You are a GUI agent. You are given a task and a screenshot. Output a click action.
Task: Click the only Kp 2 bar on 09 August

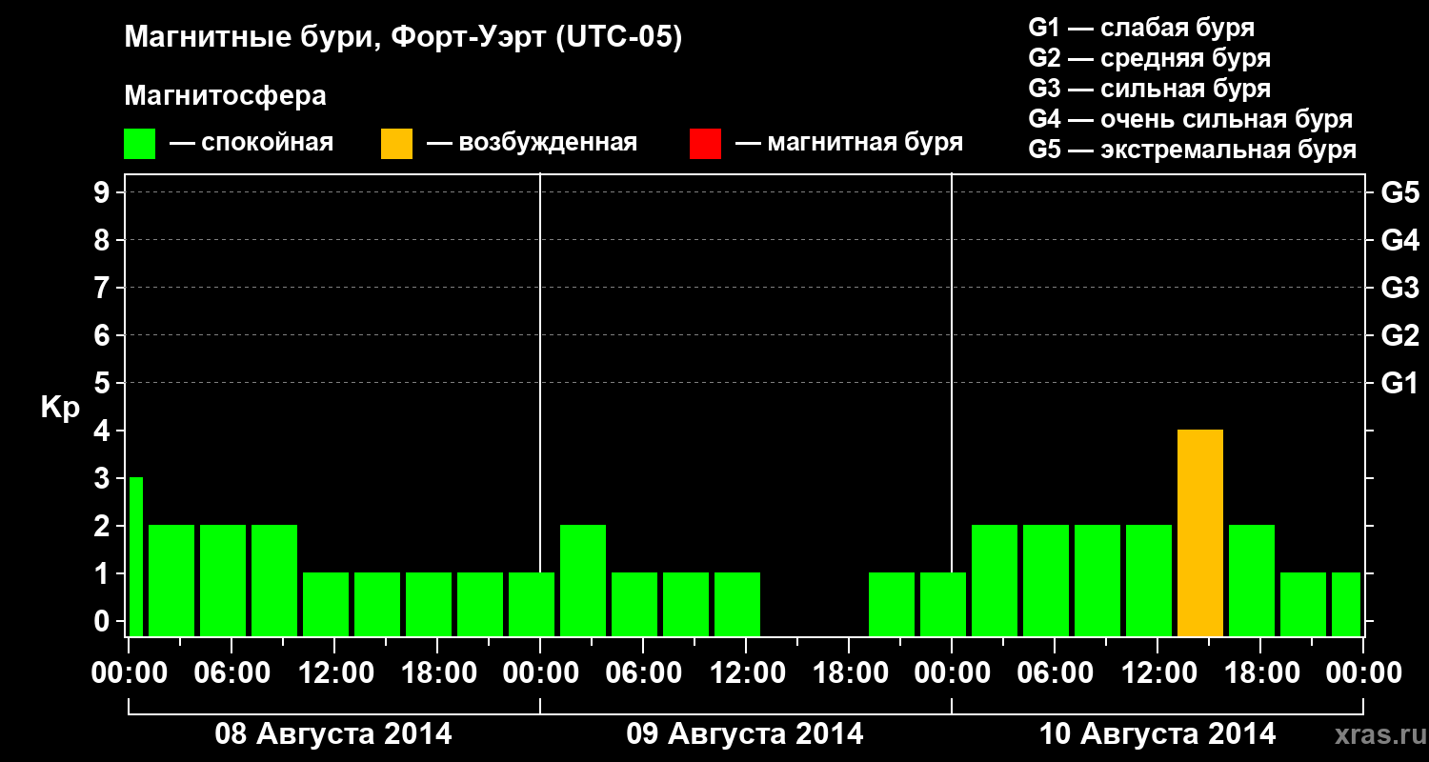[583, 581]
